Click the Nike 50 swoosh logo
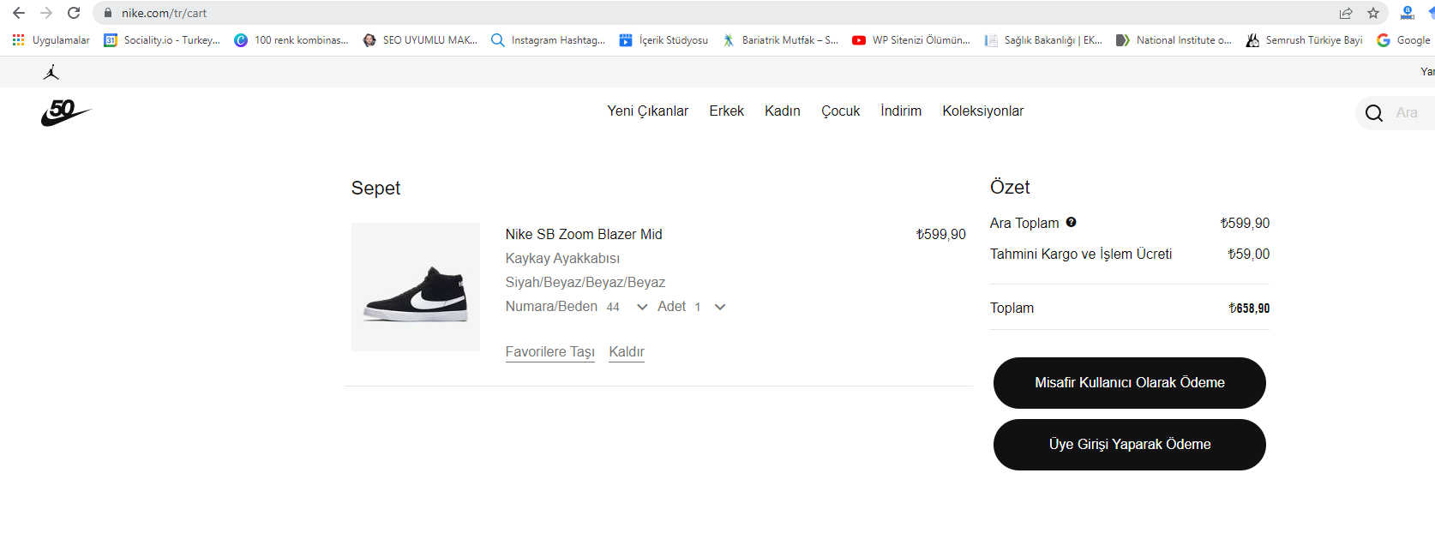This screenshot has width=1435, height=551. coord(66,112)
